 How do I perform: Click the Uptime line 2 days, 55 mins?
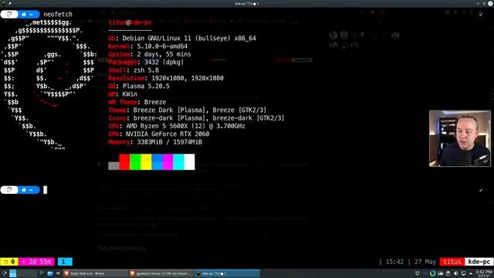[x=150, y=54]
